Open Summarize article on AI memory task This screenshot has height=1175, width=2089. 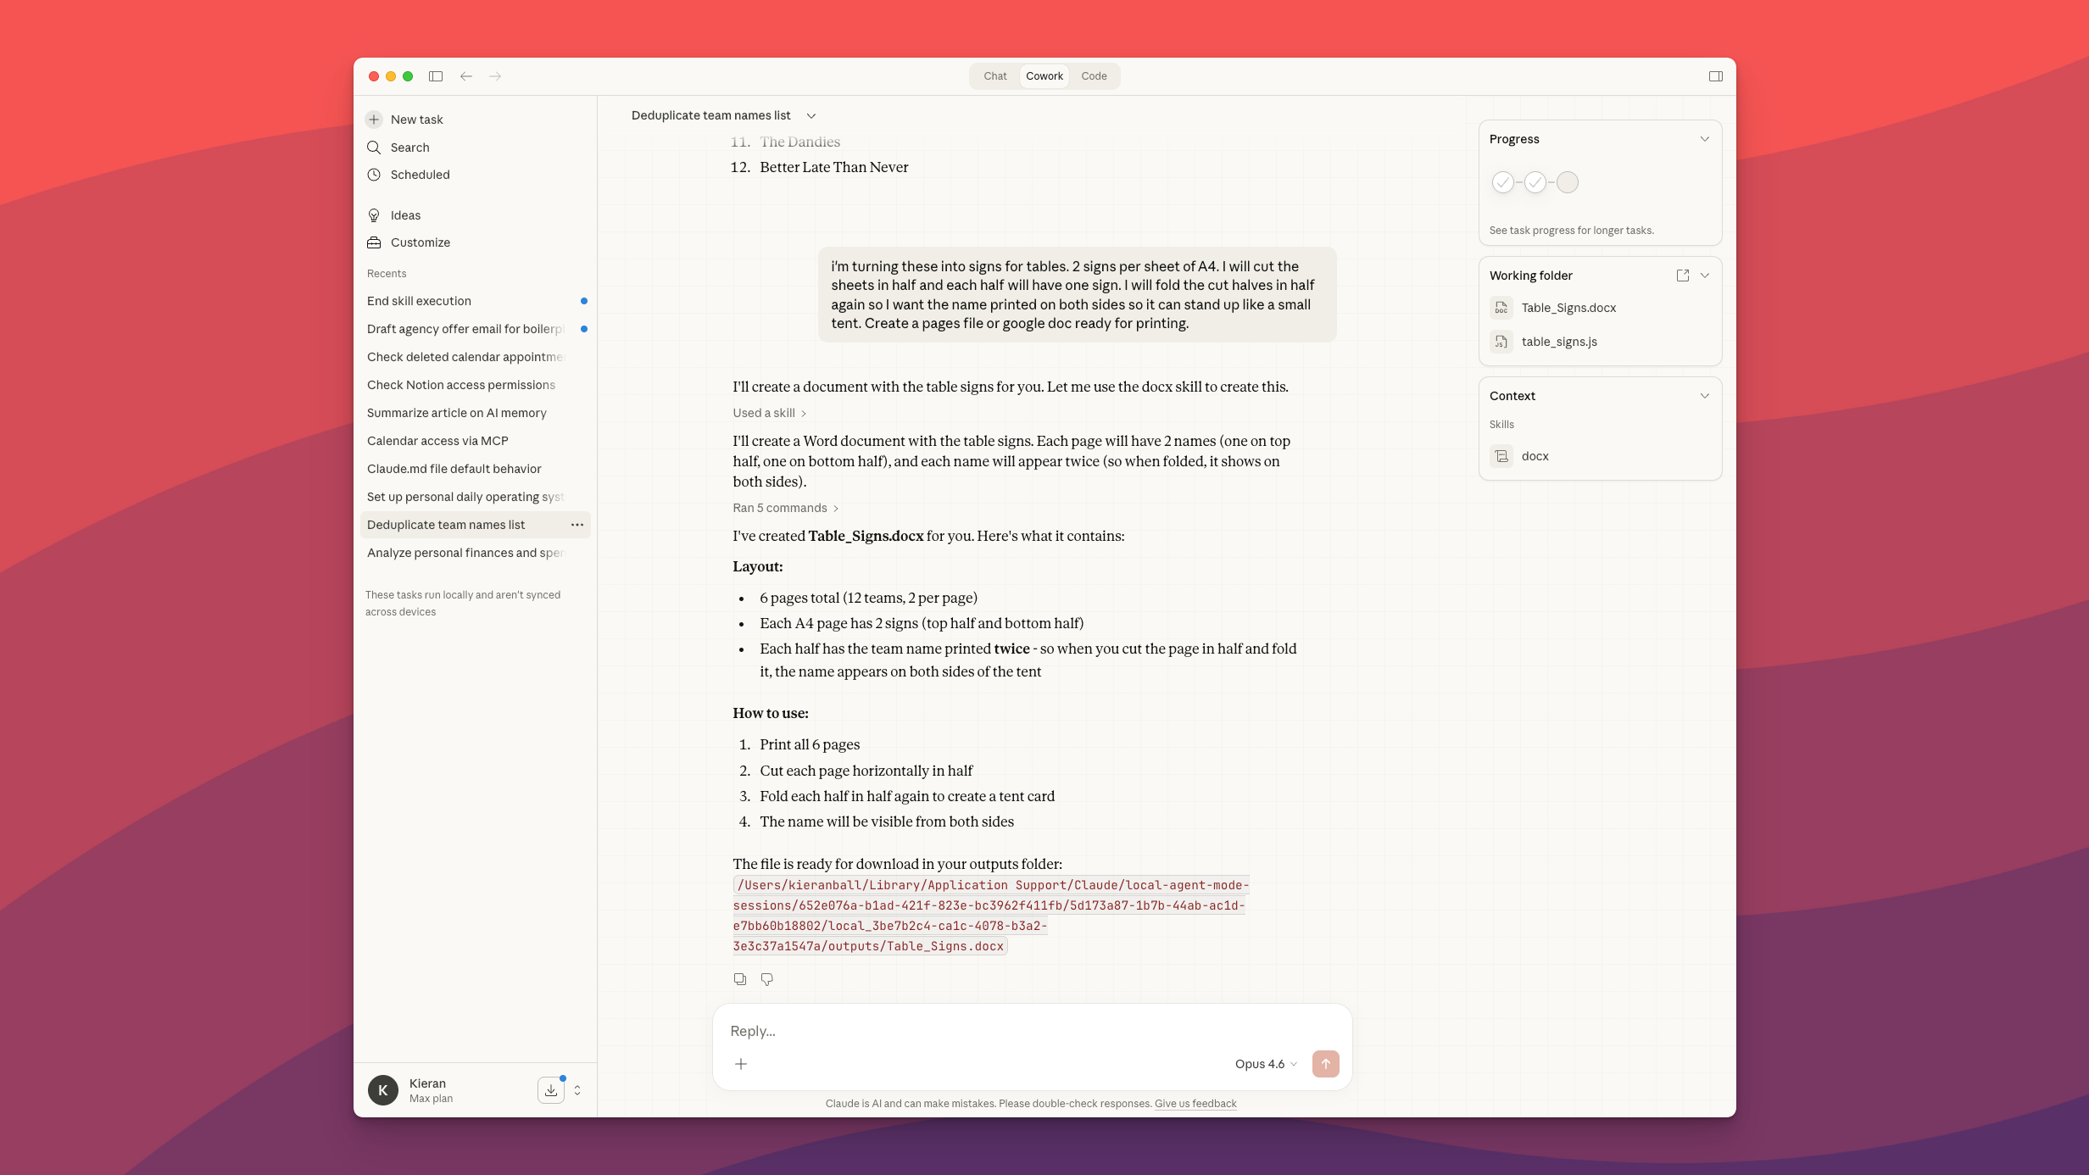click(x=476, y=413)
